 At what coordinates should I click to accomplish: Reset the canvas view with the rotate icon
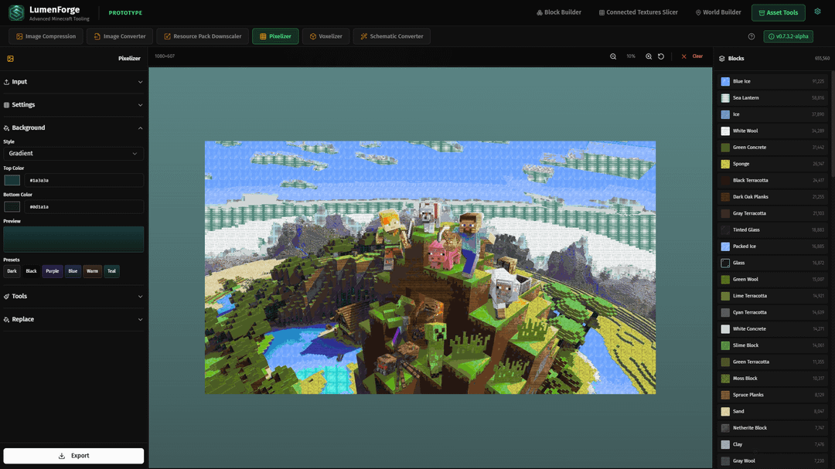[661, 56]
